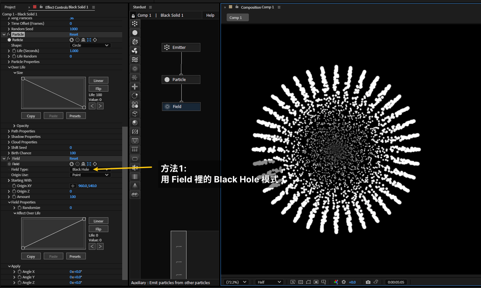
Task: Expand the Opacity property group
Action: tap(14, 126)
